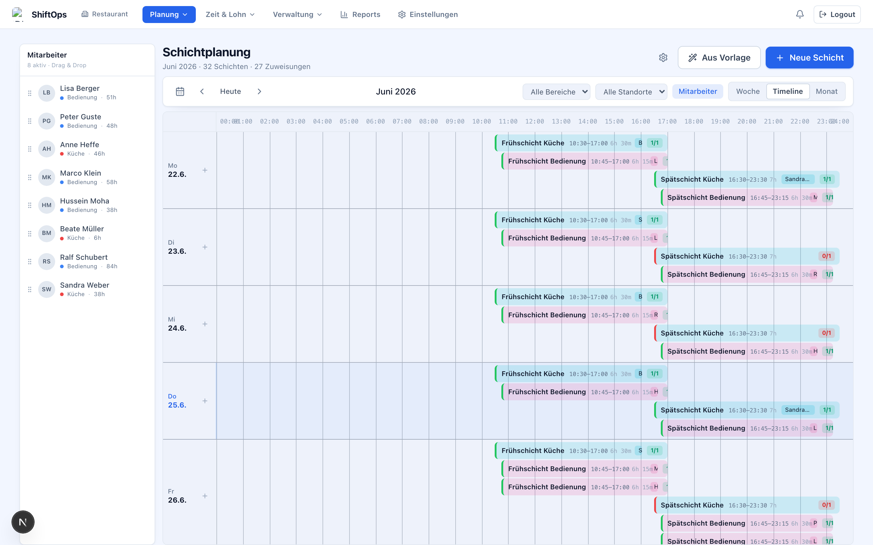Screen dimensions: 873x545
Task: Open Thursday's Spätschicht Bedienung shift
Action: click(x=747, y=428)
